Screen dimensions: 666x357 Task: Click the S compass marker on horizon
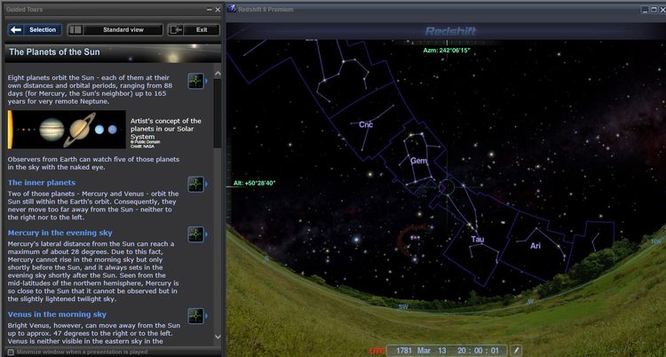[266, 258]
